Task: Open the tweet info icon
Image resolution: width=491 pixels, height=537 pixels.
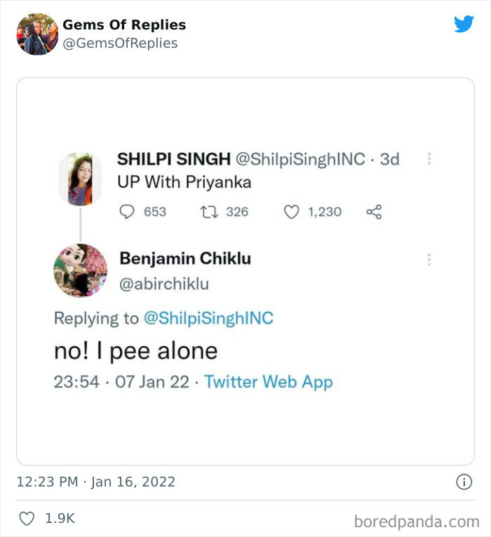Action: (x=464, y=482)
